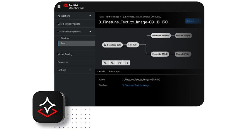Select the Fine Tune pipeline node
The width and height of the screenshot is (234, 131).
coord(133,45)
